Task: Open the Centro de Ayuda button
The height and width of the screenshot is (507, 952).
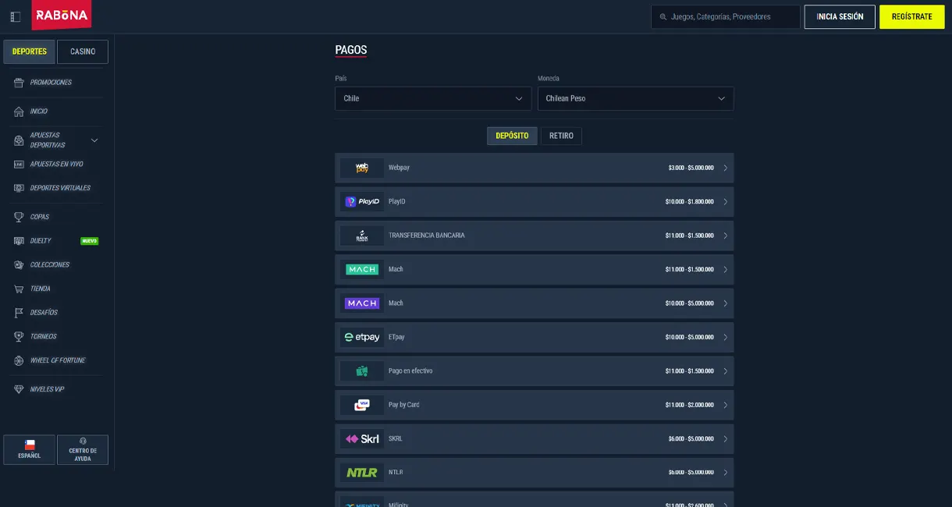Action: tap(83, 450)
